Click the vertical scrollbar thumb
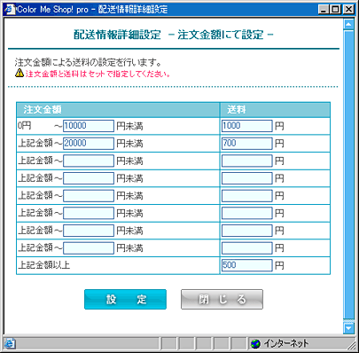This screenshot has width=359, height=353. click(349, 175)
